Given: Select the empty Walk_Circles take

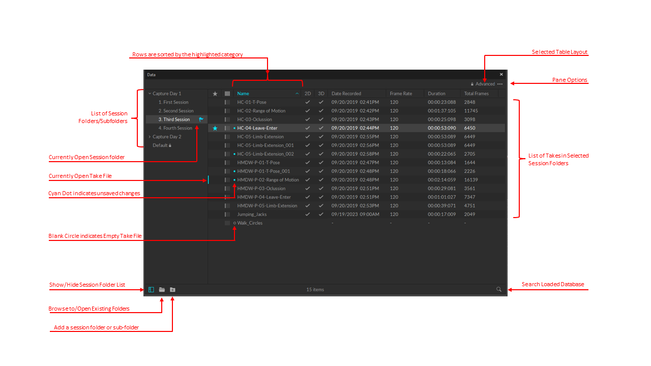Looking at the screenshot, I should pos(250,223).
